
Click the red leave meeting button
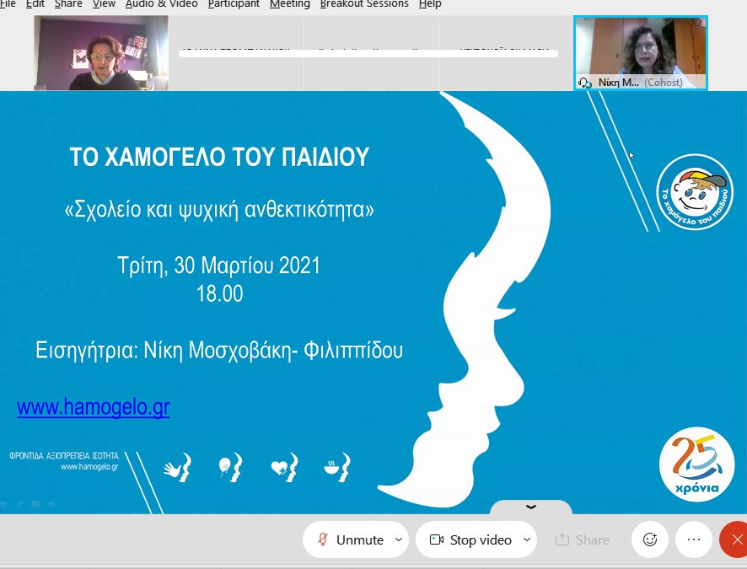point(734,539)
